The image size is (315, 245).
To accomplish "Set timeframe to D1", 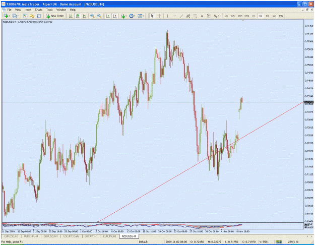I will pos(268,16).
